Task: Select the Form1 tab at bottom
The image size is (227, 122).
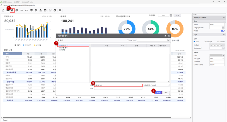Action: [5, 120]
